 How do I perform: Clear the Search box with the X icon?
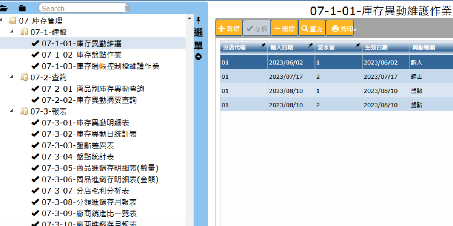pyautogui.click(x=127, y=8)
